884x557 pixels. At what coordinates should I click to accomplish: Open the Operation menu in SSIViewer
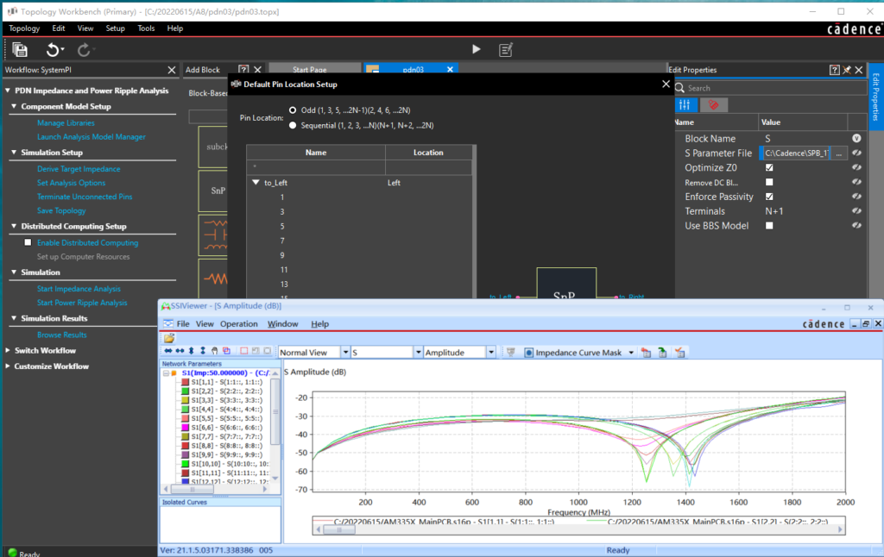pos(239,324)
